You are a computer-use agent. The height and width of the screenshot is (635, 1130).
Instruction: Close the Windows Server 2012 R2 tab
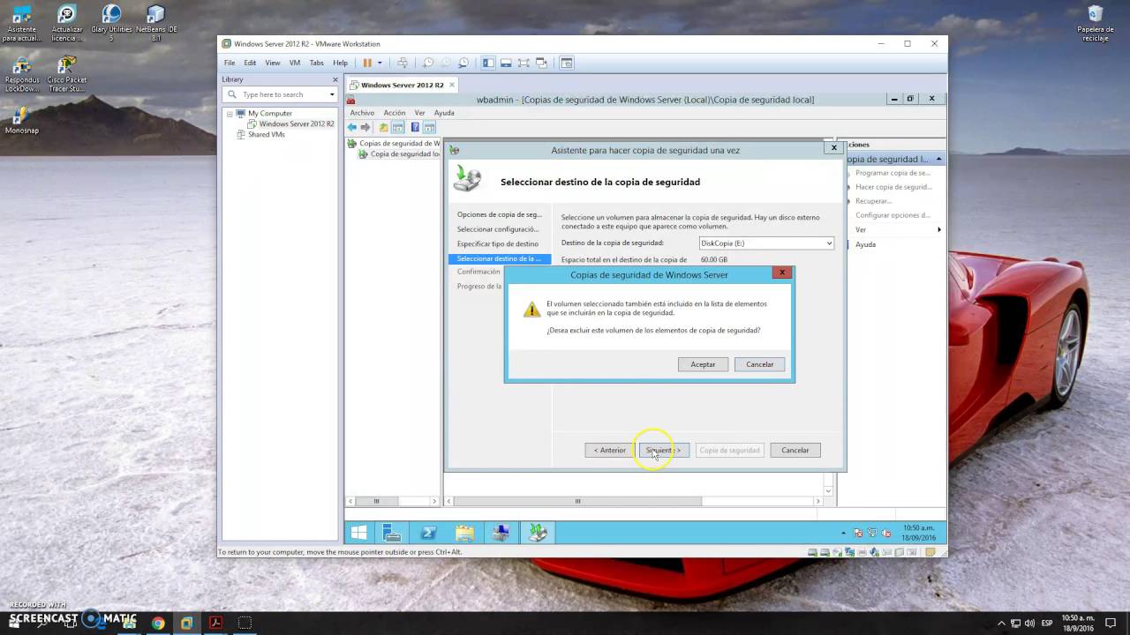[452, 85]
